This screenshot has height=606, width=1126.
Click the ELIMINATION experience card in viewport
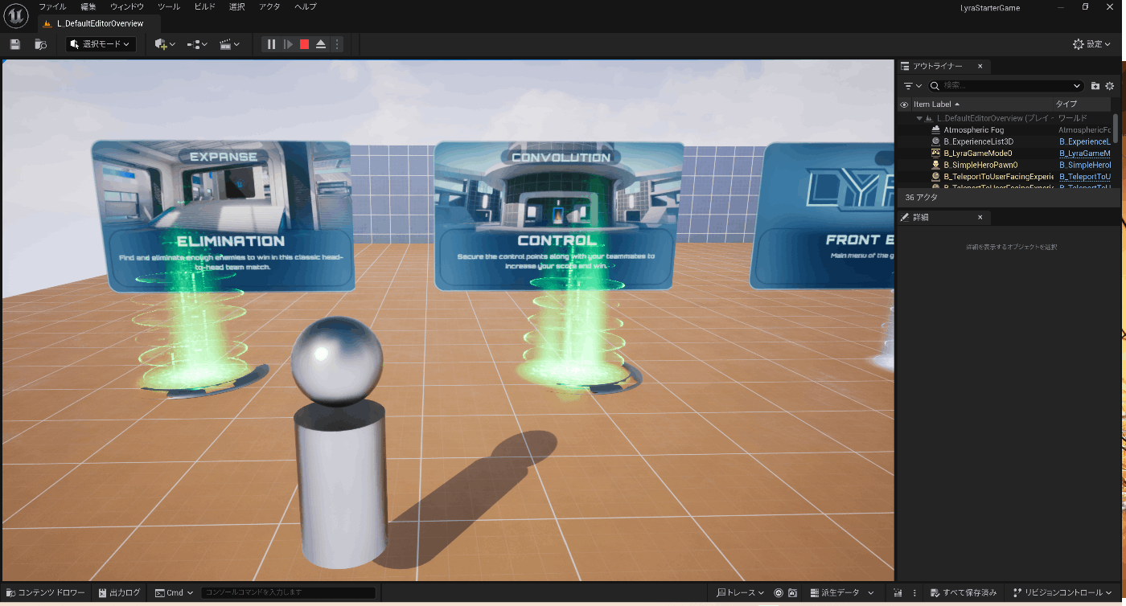[223, 217]
